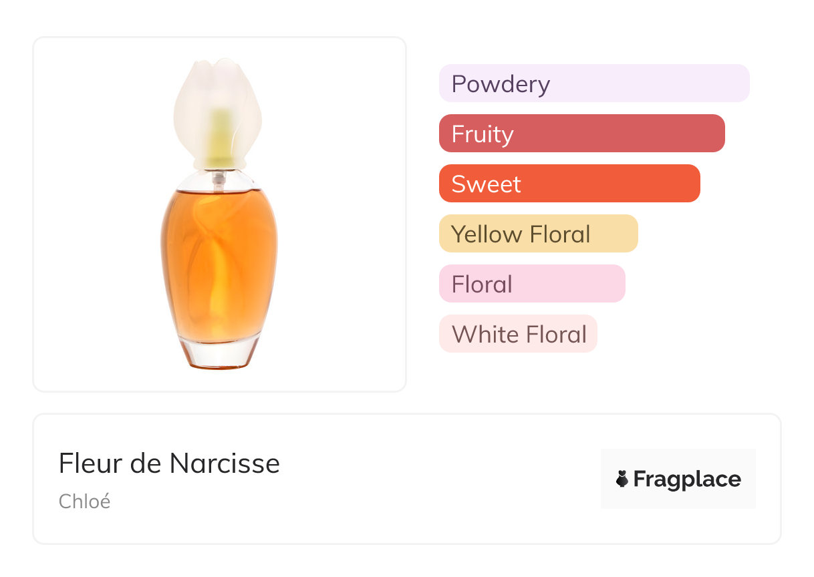The height and width of the screenshot is (577, 814).
Task: Click the "Yellow Floral" label text
Action: click(521, 234)
